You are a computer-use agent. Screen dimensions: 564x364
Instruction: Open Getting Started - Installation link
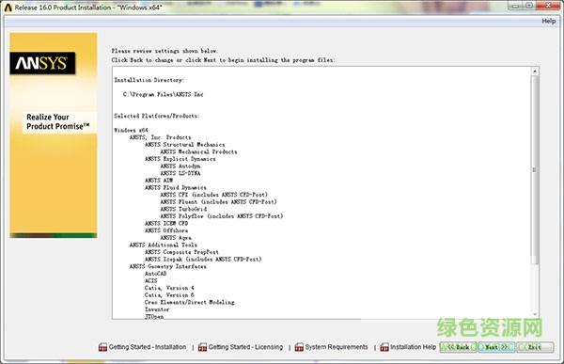click(x=148, y=347)
